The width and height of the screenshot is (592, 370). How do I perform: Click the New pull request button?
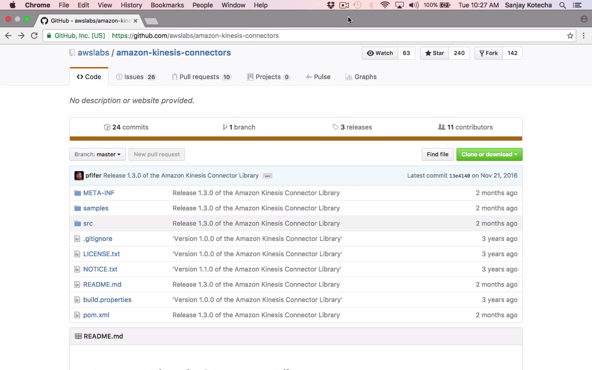click(157, 154)
